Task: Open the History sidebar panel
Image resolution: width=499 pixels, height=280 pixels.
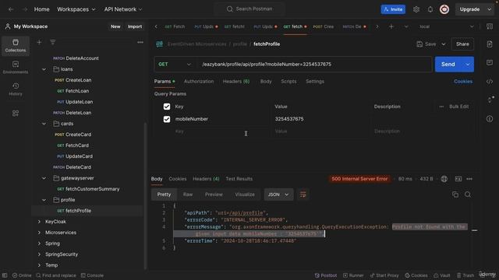Action: tap(16, 89)
